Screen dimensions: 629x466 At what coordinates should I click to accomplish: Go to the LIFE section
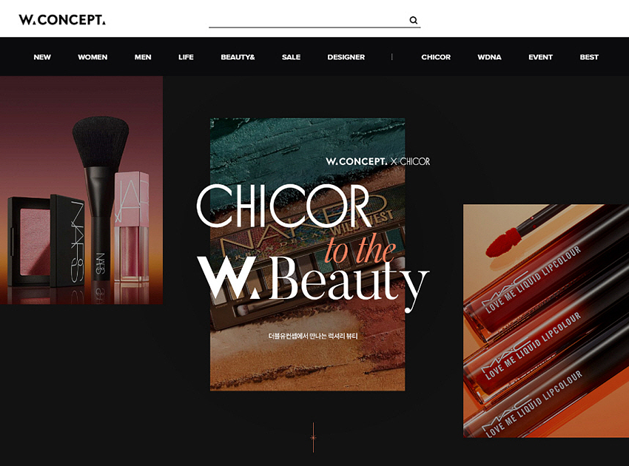186,57
